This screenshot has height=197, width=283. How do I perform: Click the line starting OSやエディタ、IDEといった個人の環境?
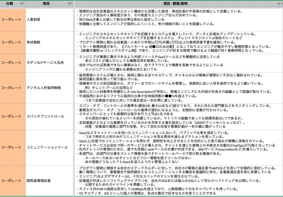coord(146,194)
